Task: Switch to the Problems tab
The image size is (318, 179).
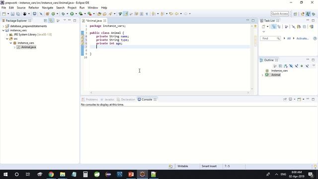Action: 89,99
